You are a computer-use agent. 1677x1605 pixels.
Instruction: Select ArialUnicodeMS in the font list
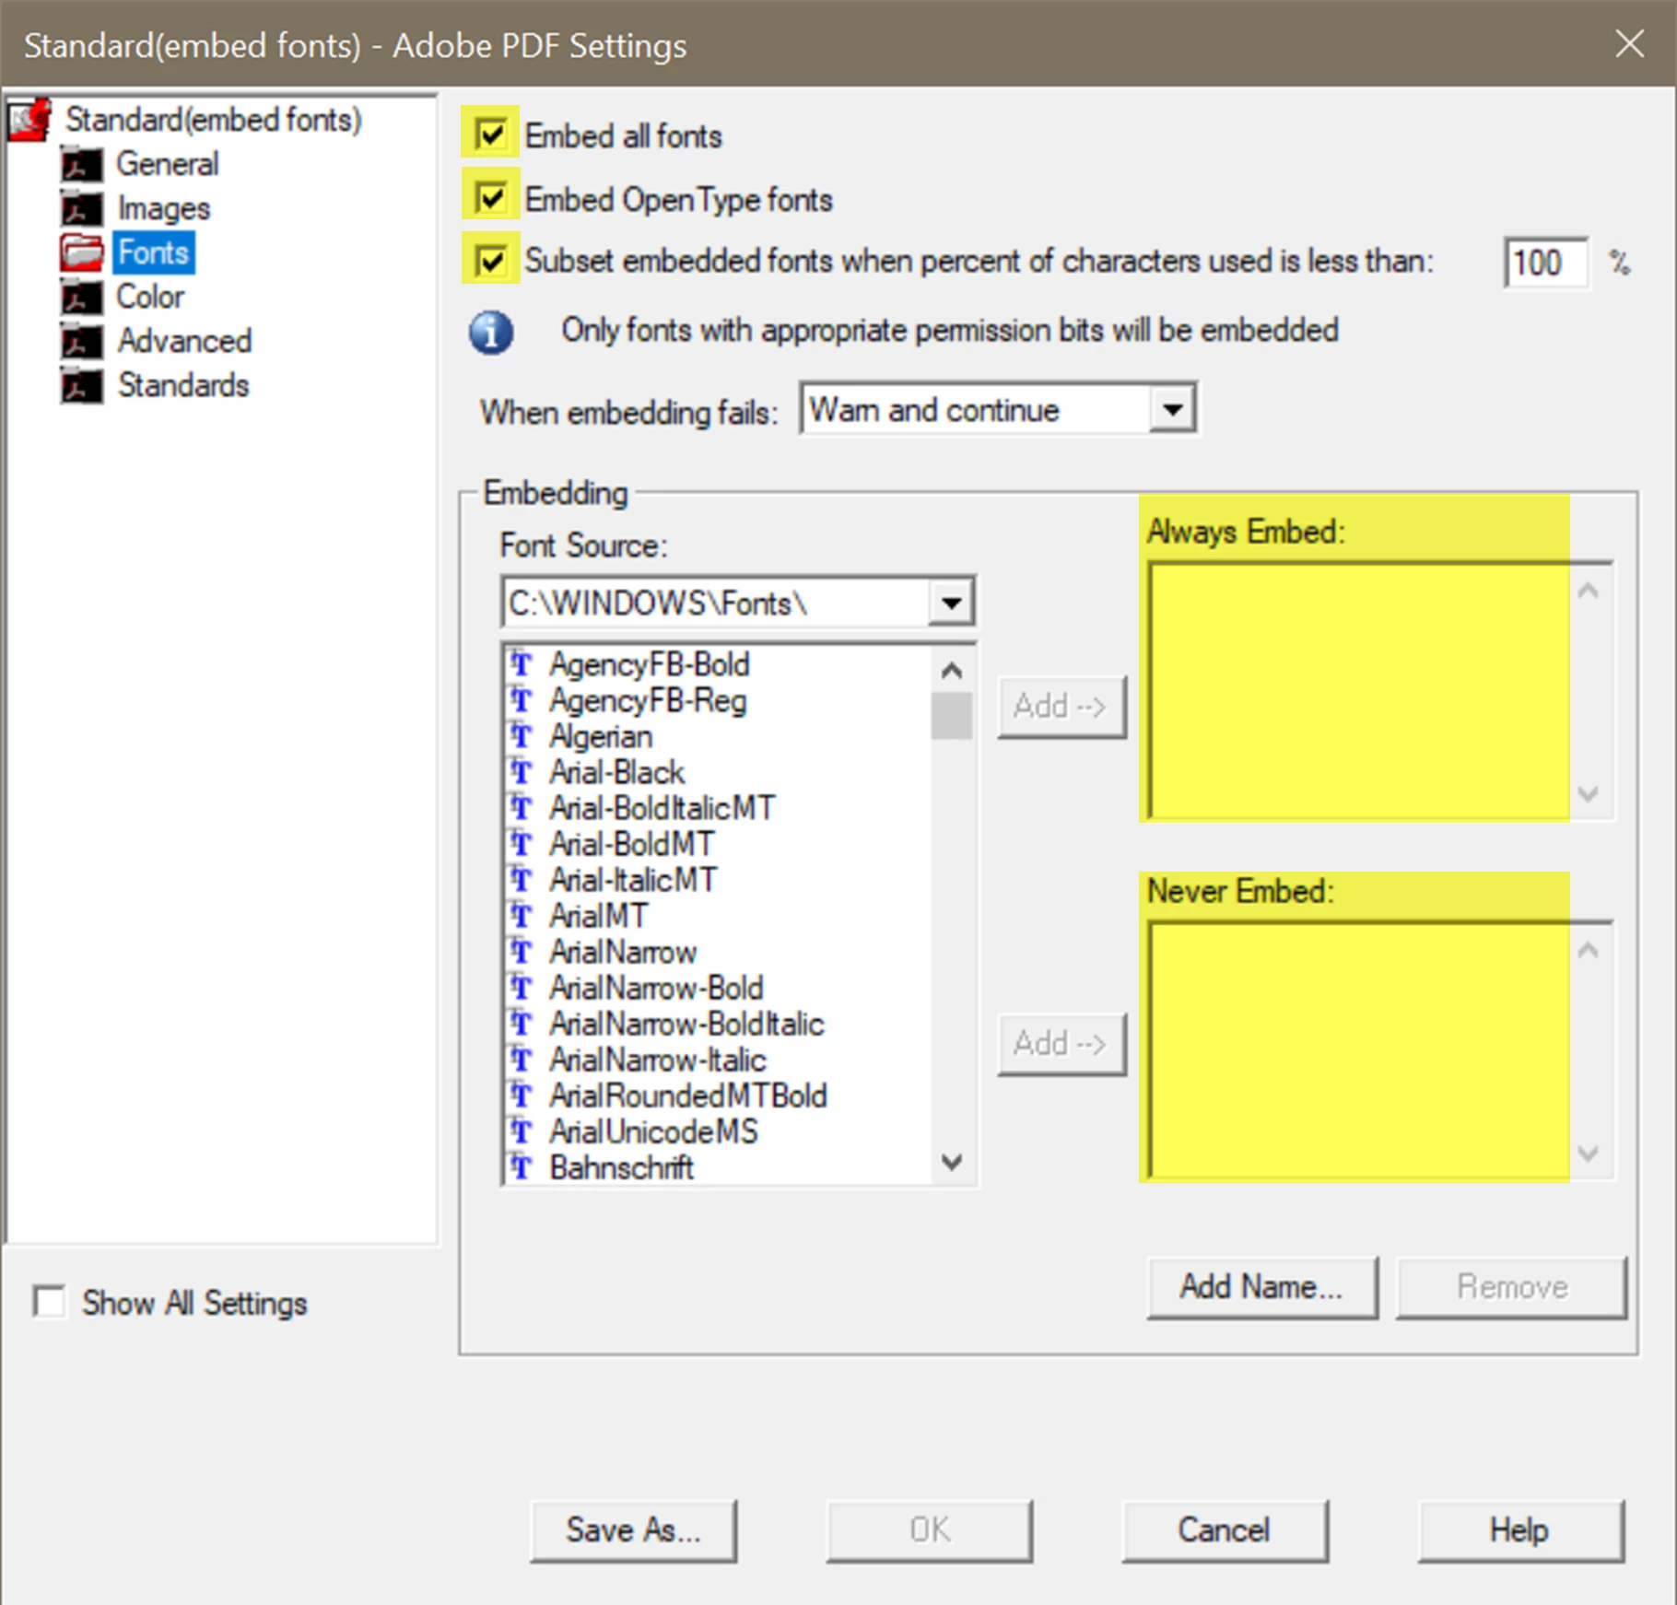pos(653,1131)
